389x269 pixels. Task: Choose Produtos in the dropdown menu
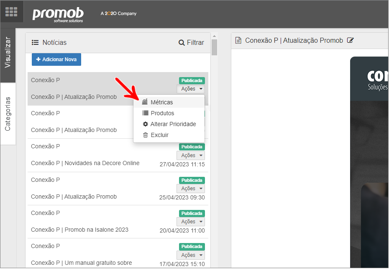tap(169, 113)
